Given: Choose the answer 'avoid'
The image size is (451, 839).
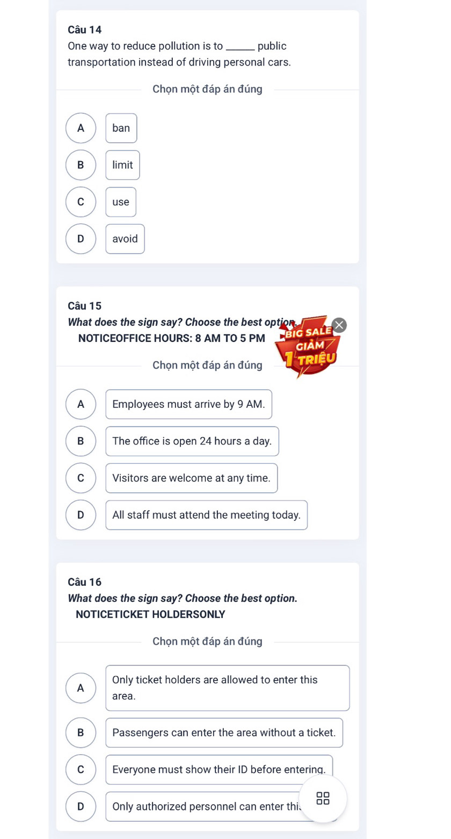Looking at the screenshot, I should click(125, 239).
